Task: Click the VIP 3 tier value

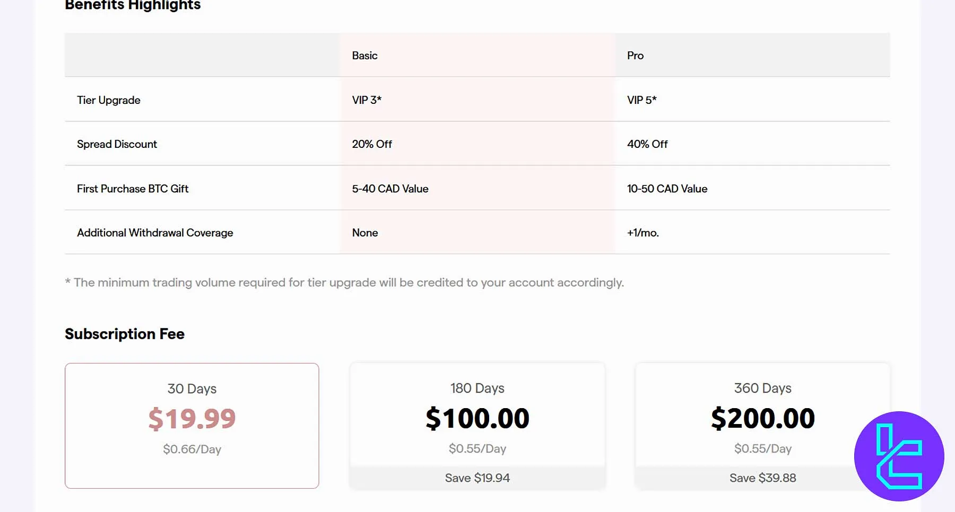Action: coord(367,100)
